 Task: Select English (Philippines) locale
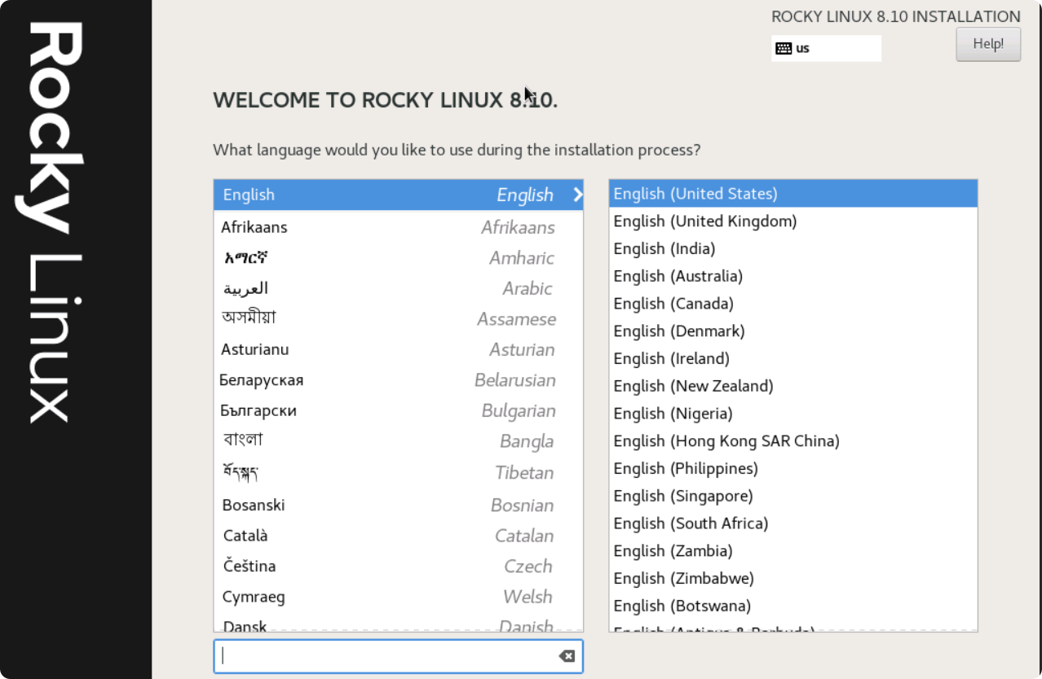(793, 468)
